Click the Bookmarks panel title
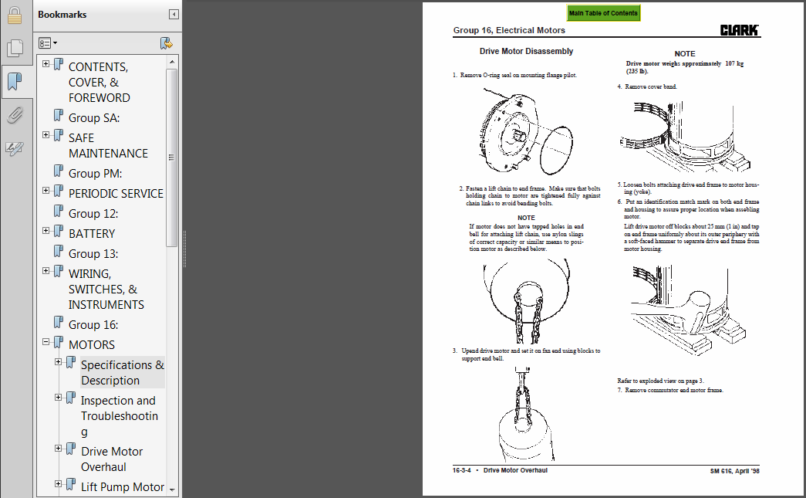Viewport: 806px width, 498px height. coord(62,15)
